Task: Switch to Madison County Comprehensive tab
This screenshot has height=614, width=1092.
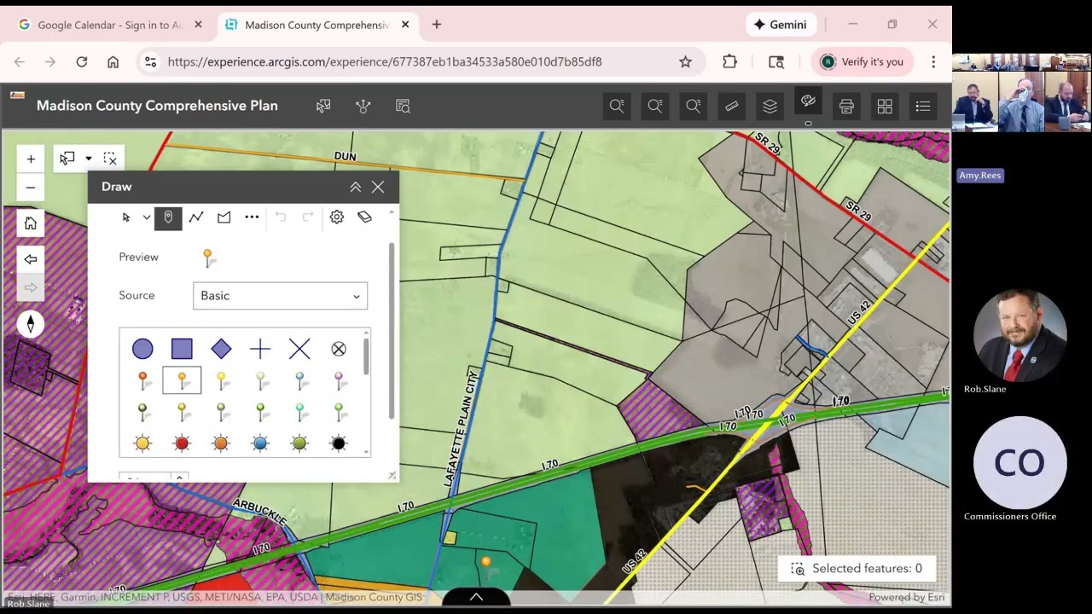Action: coord(317,26)
